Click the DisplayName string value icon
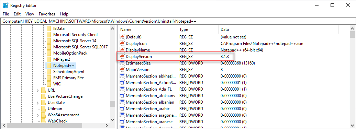 [x=122, y=50]
